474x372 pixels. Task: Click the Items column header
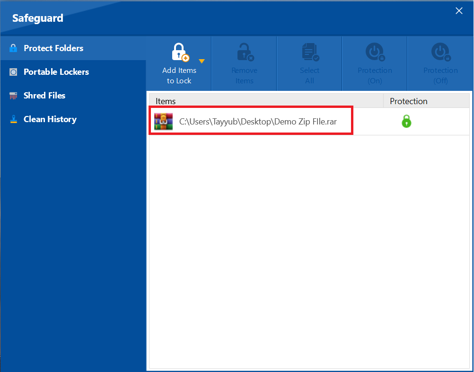pyautogui.click(x=266, y=101)
